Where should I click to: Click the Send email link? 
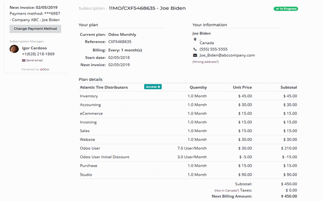tap(35, 60)
